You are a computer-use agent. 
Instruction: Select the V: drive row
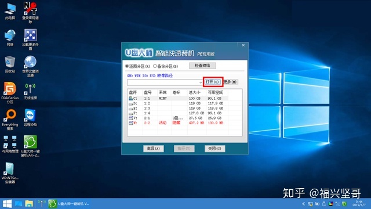[178, 118]
